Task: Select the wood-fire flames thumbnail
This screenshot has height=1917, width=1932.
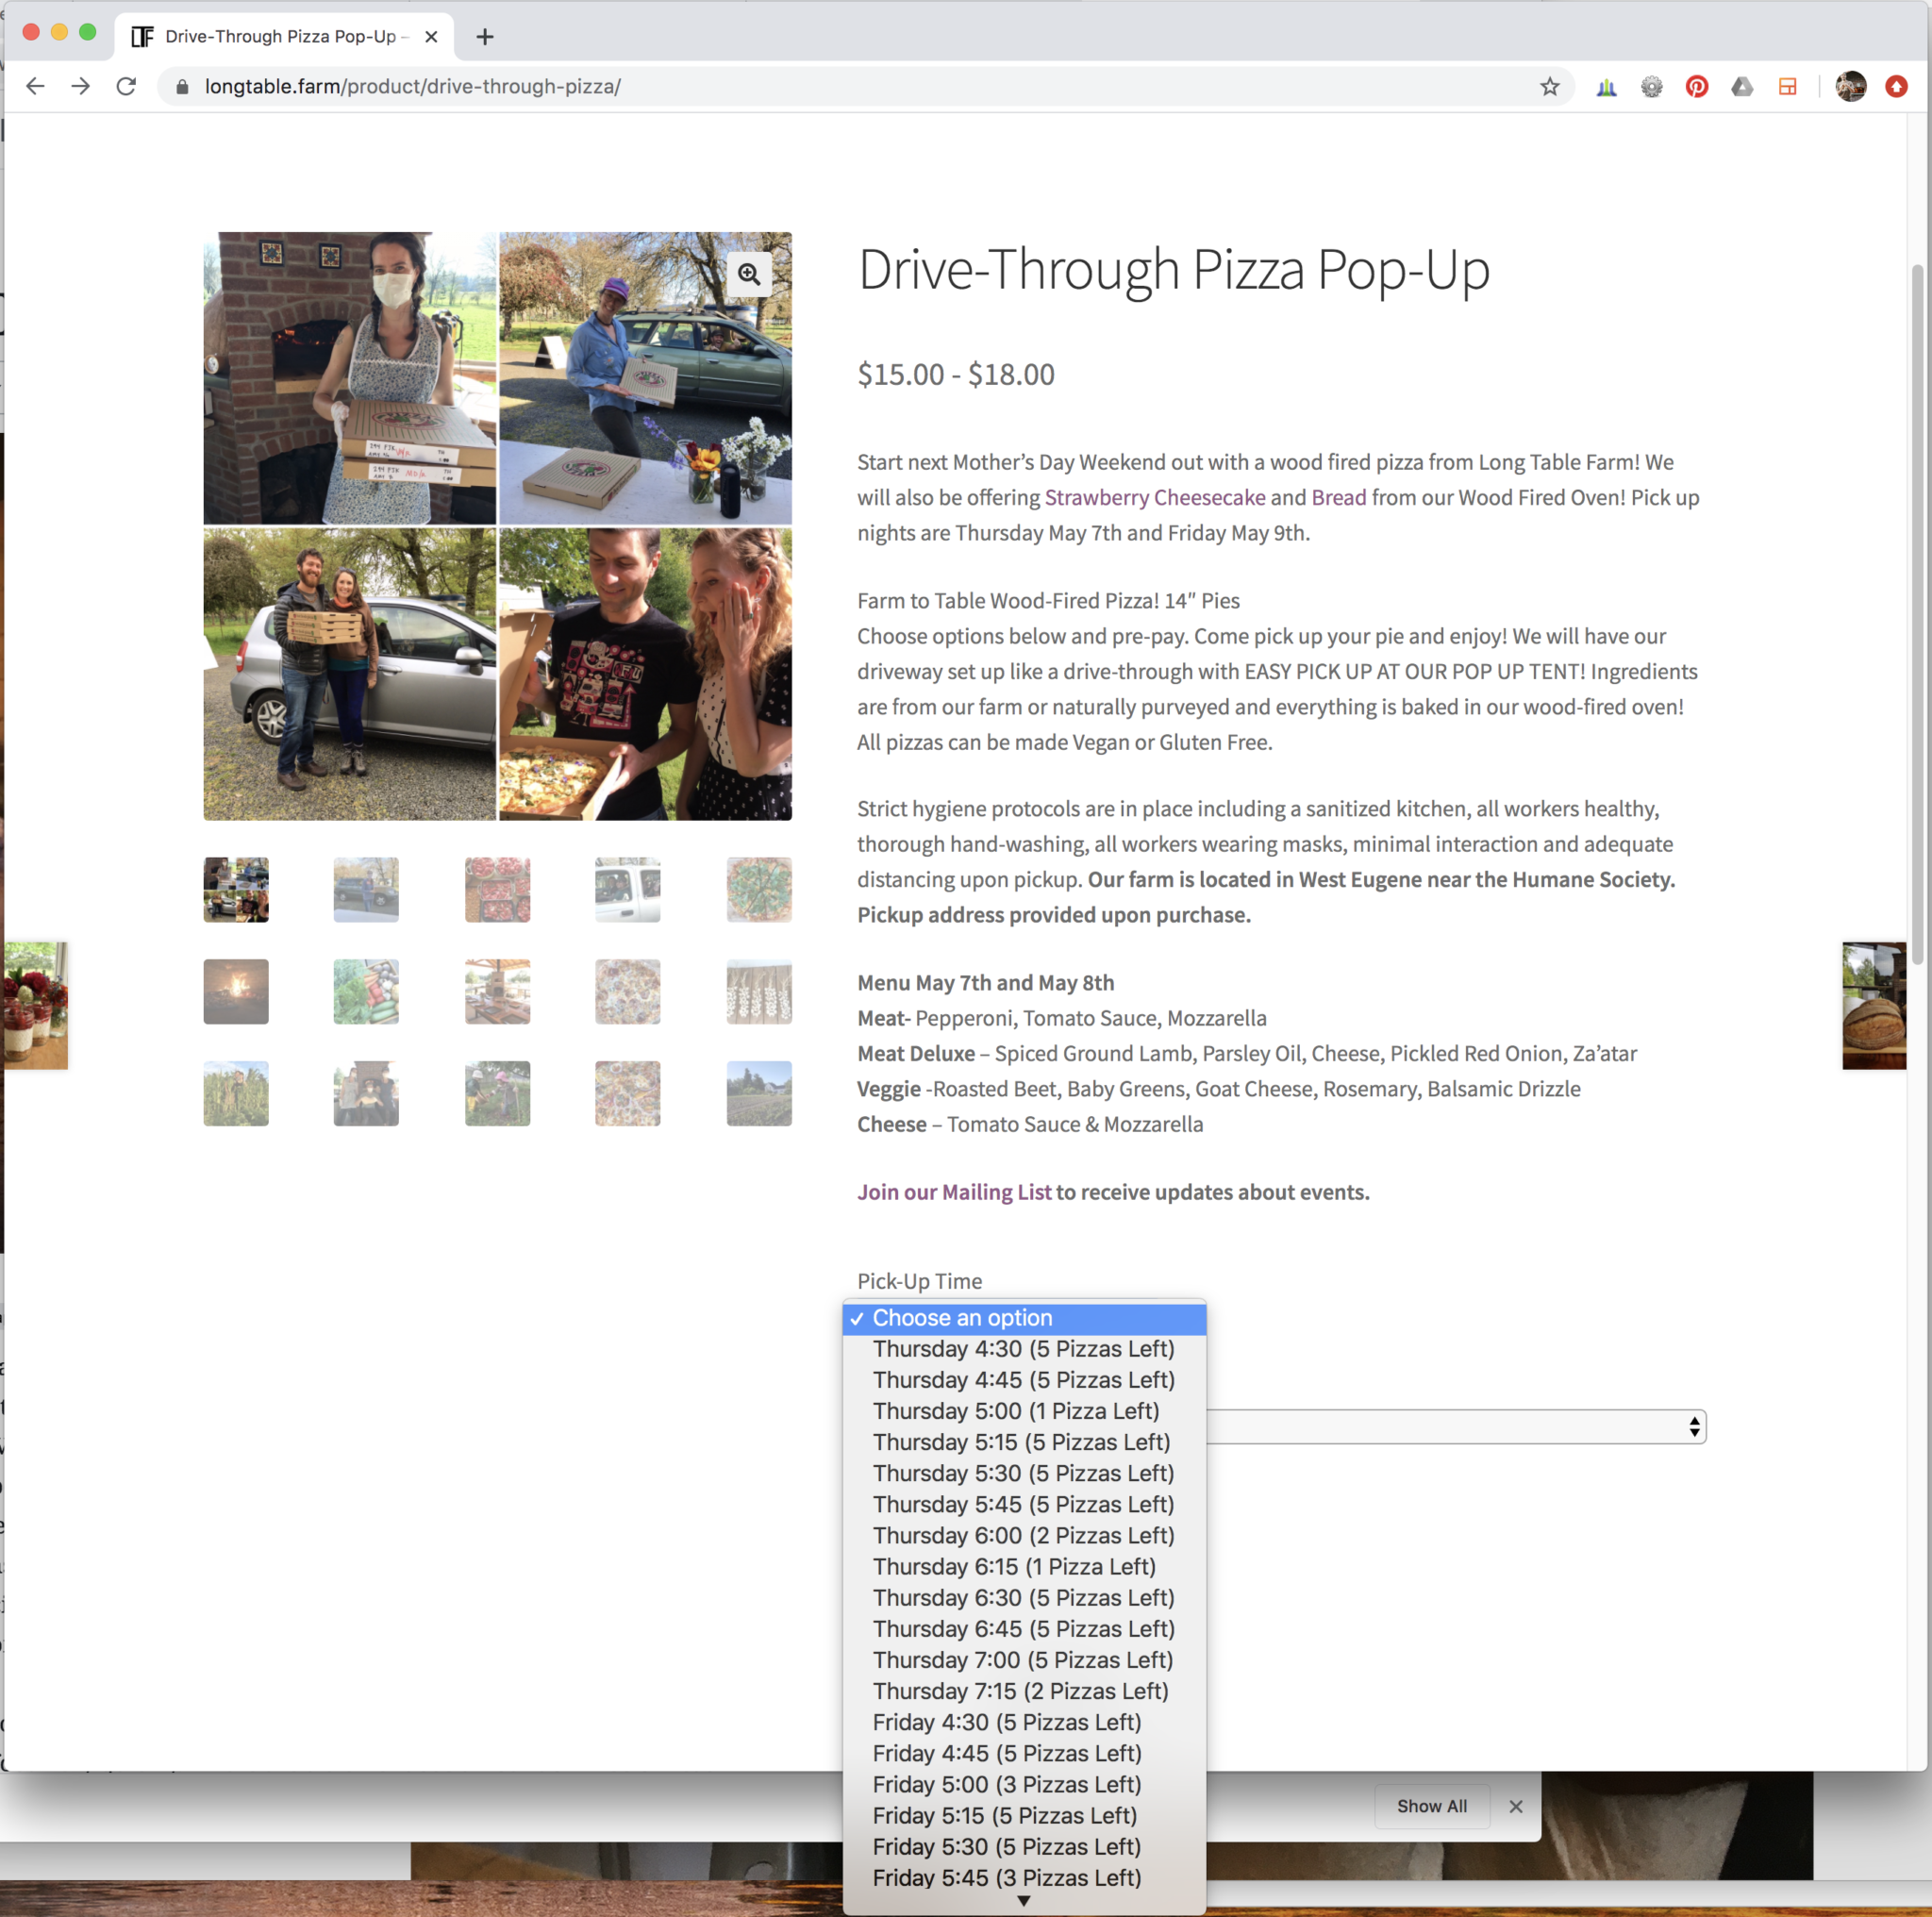Action: coord(236,991)
